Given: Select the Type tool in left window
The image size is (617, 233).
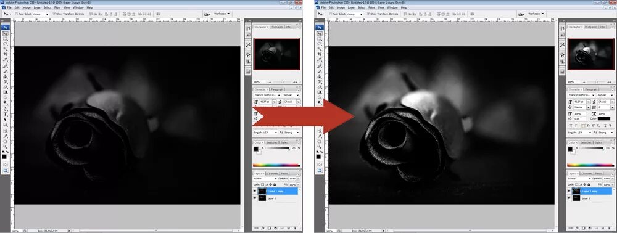Looking at the screenshot, I should click(5, 114).
